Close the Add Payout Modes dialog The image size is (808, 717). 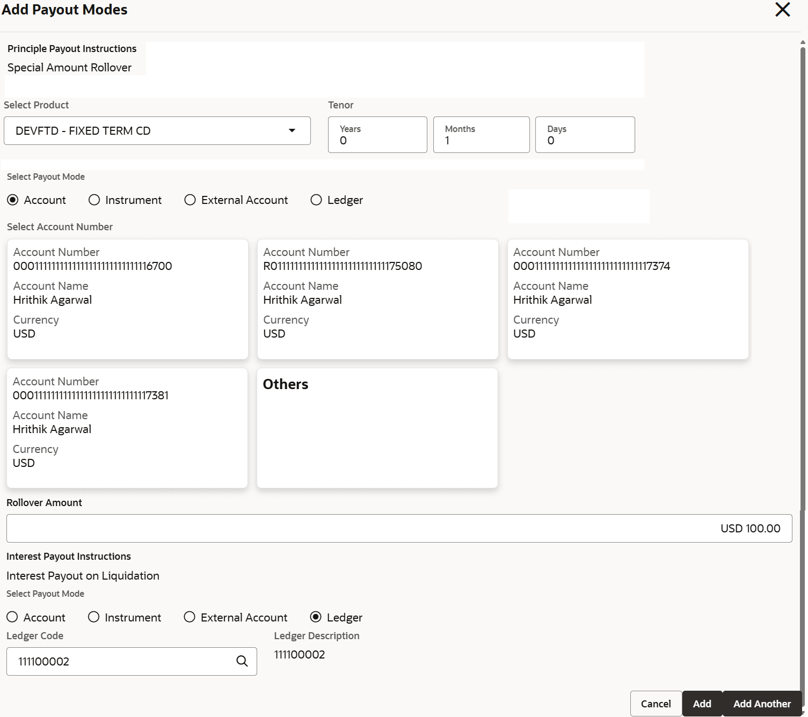782,10
